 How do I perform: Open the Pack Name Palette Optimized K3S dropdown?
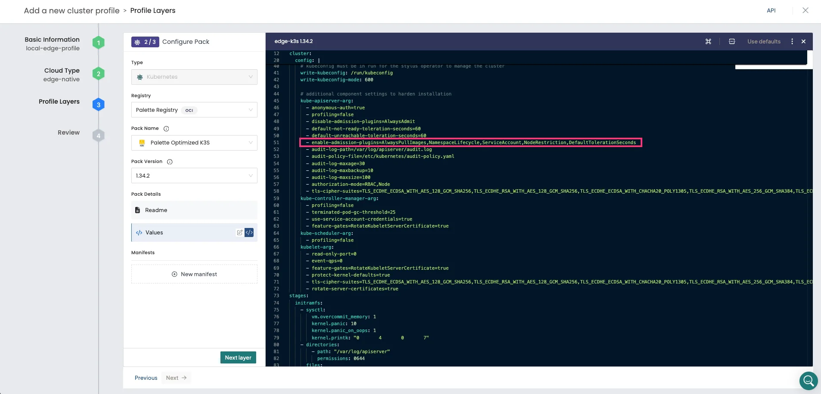pos(194,143)
